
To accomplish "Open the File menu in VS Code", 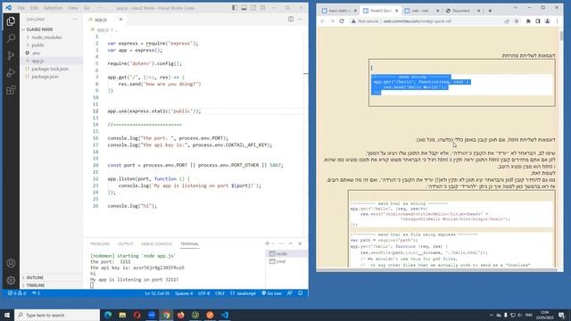I will click(21, 8).
